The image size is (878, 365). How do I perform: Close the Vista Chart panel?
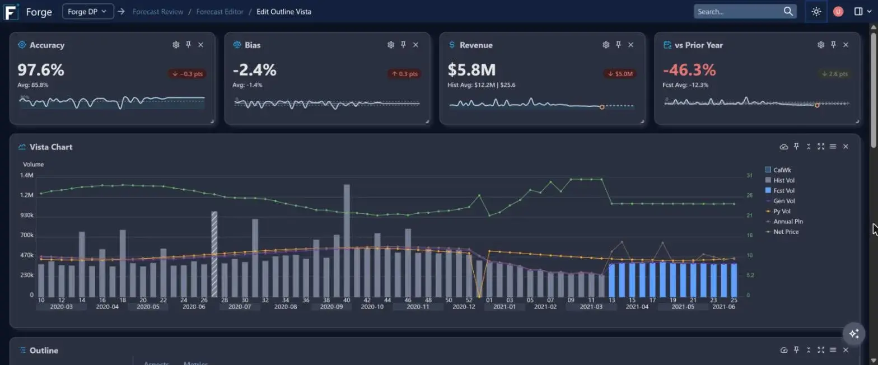point(846,147)
